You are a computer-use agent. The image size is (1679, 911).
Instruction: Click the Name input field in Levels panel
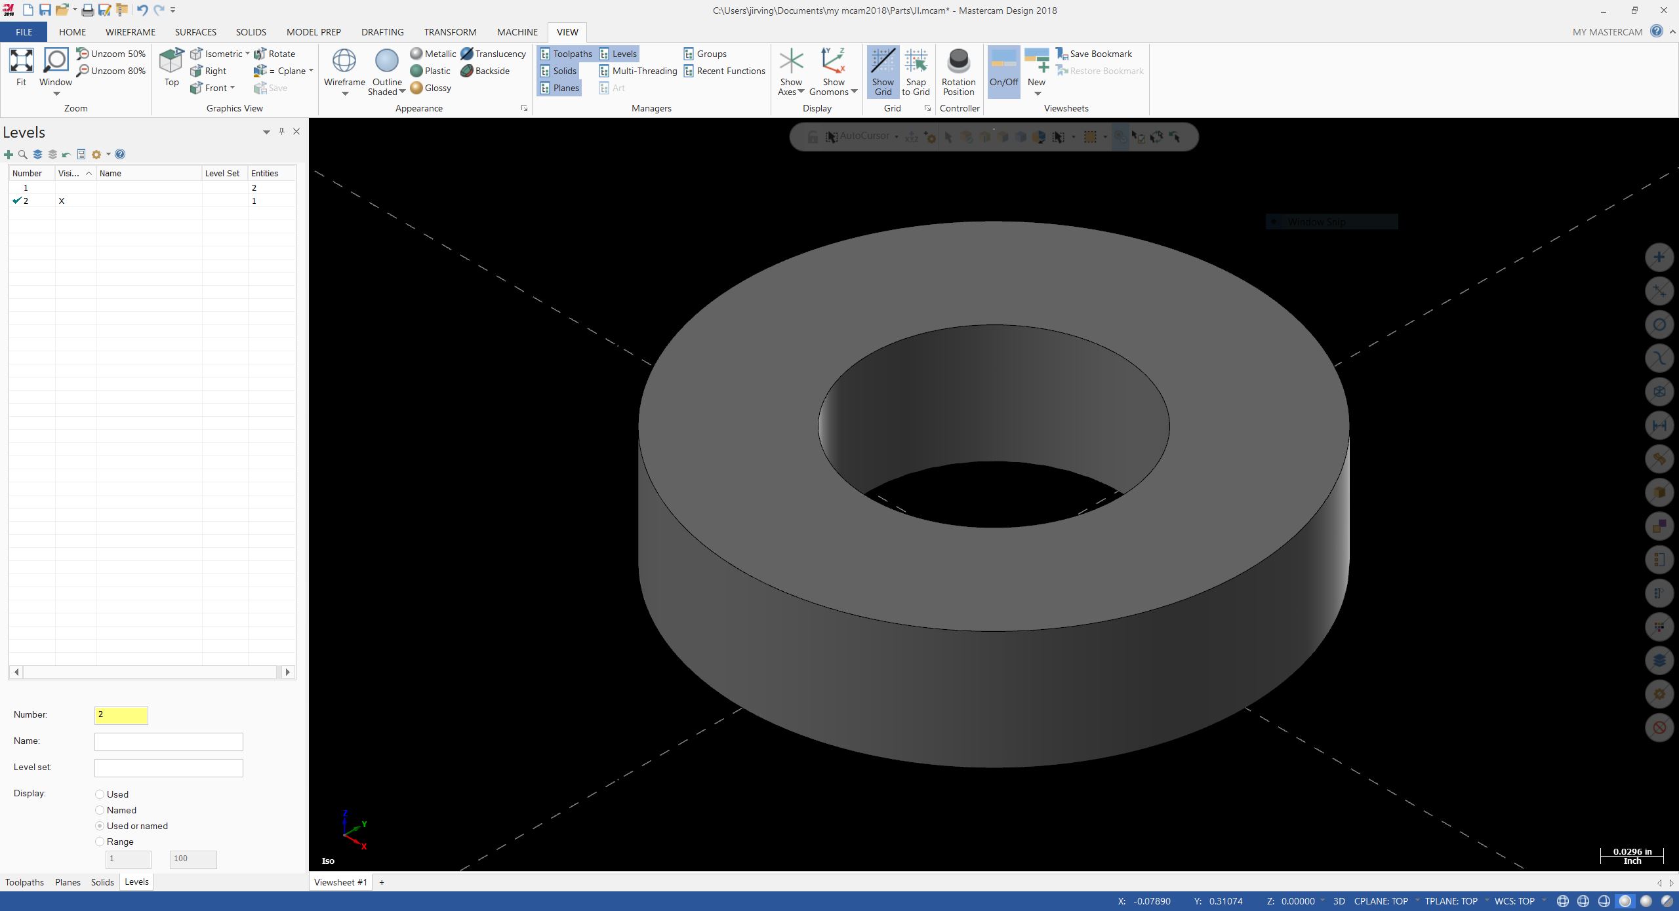pyautogui.click(x=168, y=741)
